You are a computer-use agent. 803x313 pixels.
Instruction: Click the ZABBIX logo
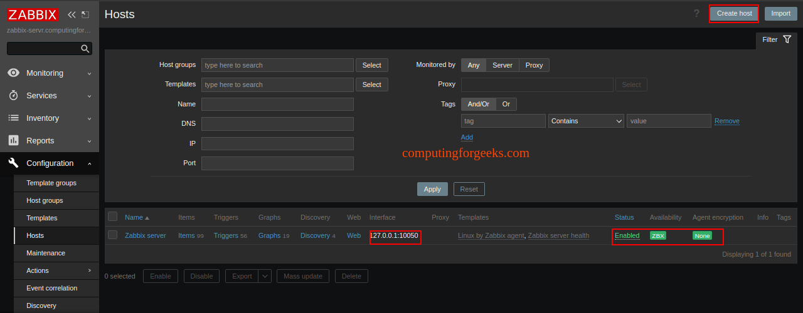(33, 14)
